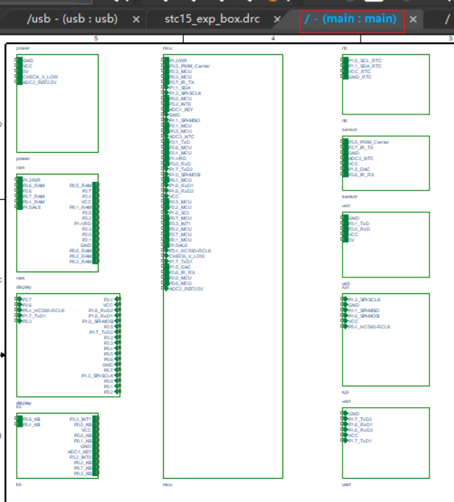Image resolution: width=454 pixels, height=502 pixels.
Task: Select the usb sheet symbol box
Action: click(386, 245)
